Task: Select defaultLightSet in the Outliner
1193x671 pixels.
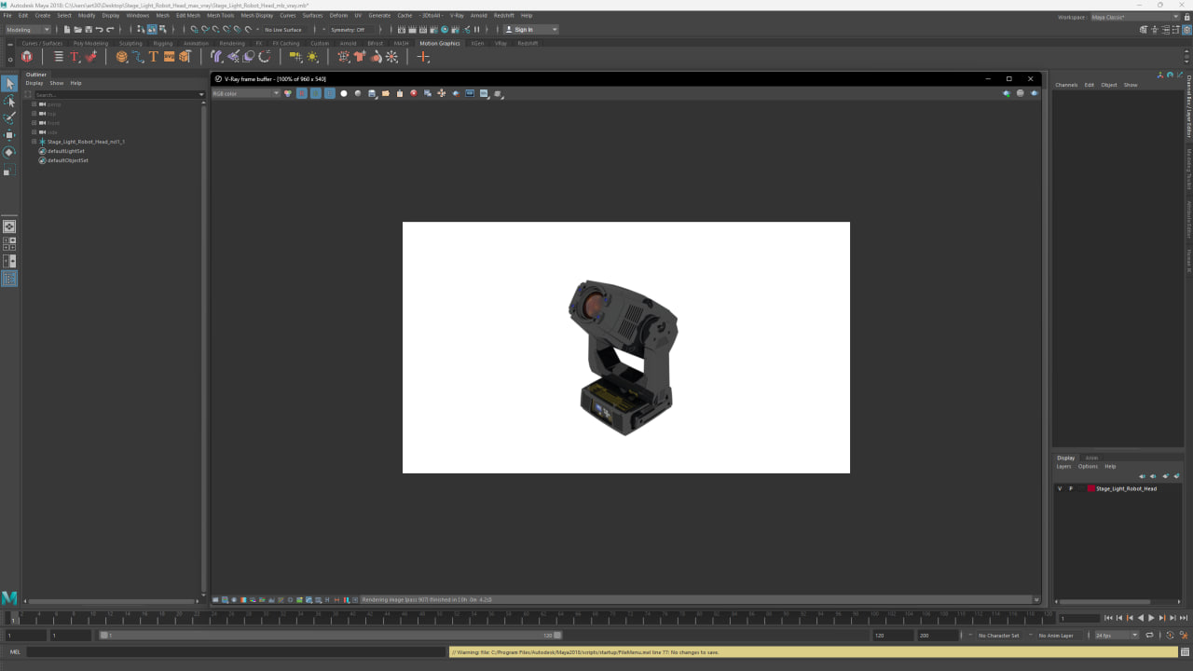Action: (x=66, y=151)
